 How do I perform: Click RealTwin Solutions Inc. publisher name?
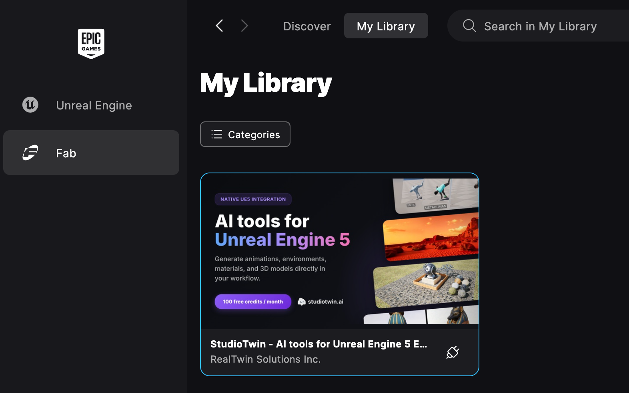tap(266, 359)
